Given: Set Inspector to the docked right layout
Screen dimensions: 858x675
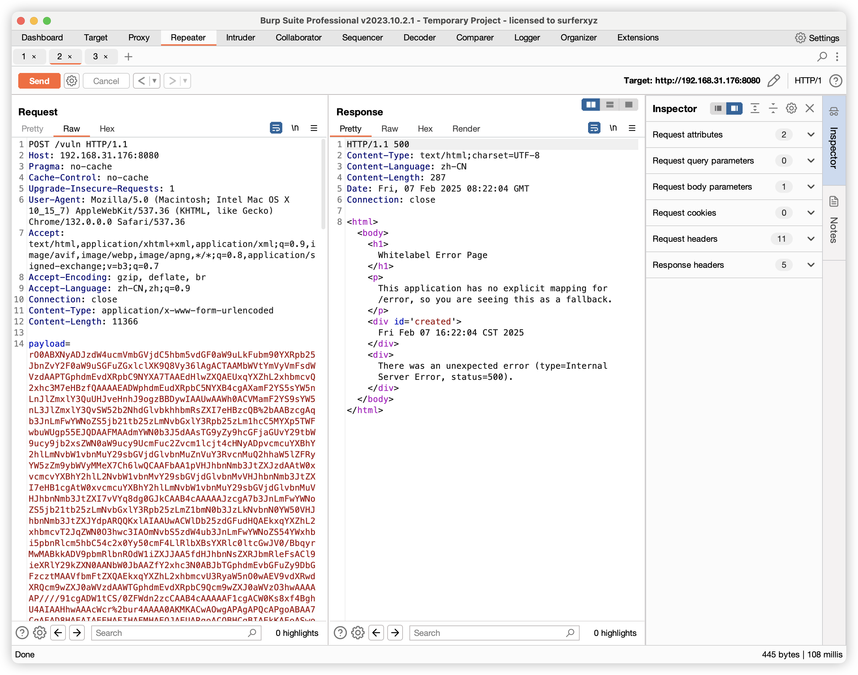Looking at the screenshot, I should click(x=734, y=108).
